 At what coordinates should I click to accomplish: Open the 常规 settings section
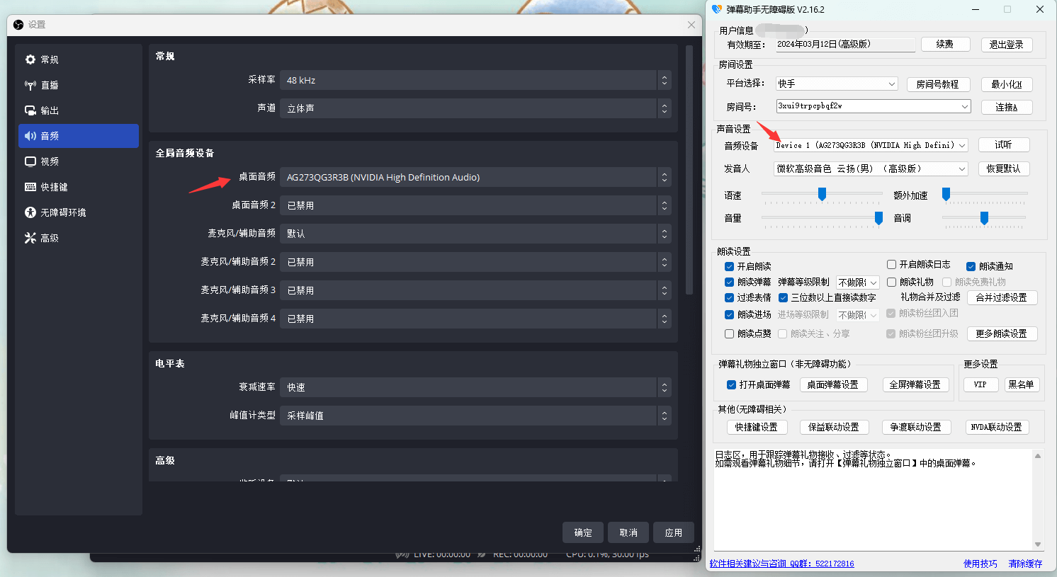(78, 59)
